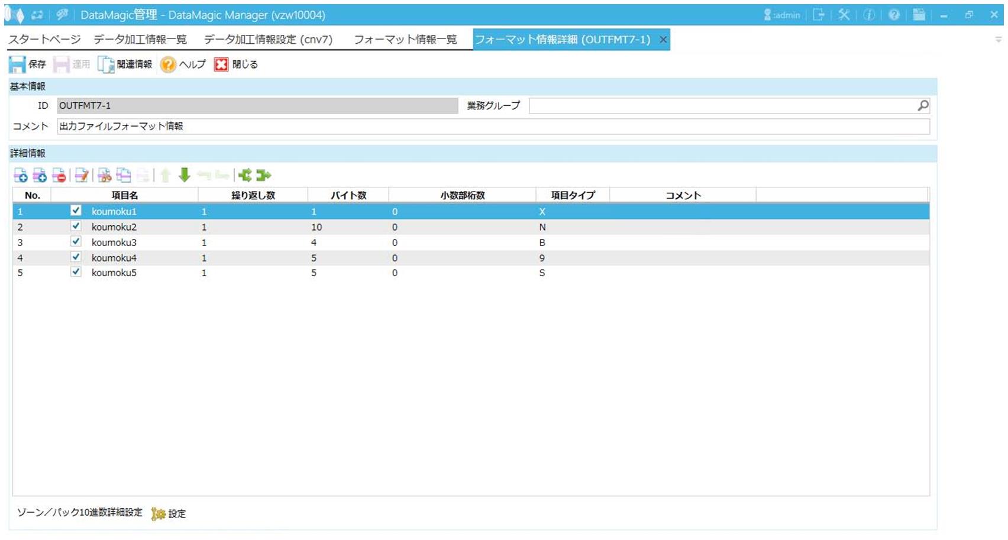Expand the tab list overflow arrow
The height and width of the screenshot is (540, 1008).
pos(999,40)
